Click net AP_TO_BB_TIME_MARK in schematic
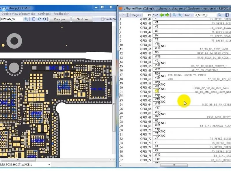The height and width of the screenshot is (173, 231). click(214, 49)
